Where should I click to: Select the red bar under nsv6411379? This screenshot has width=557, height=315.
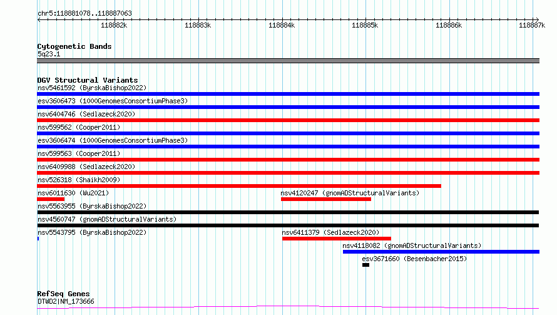337,239
